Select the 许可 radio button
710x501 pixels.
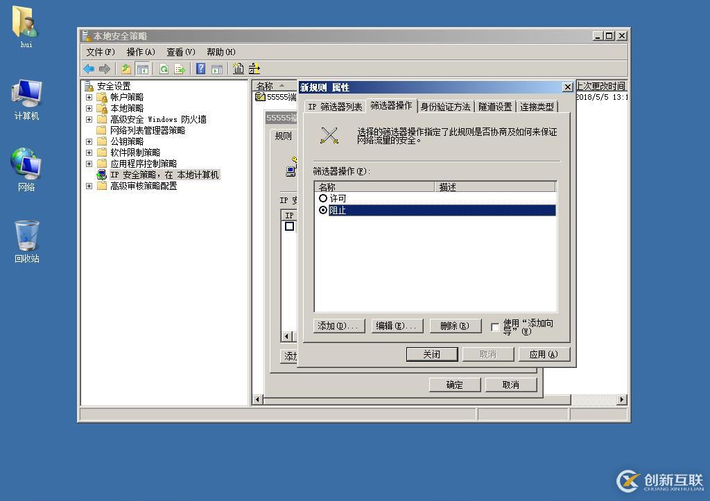click(x=323, y=199)
